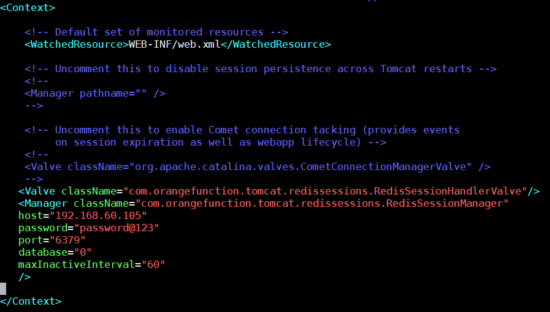Click the 'on session expiration' comment line
The width and height of the screenshot is (550, 312).
tap(221, 143)
